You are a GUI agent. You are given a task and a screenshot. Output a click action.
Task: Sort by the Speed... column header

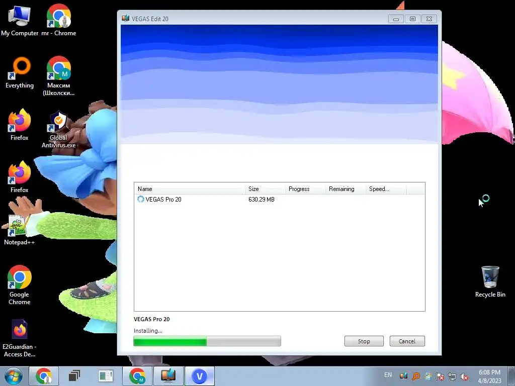tap(386, 189)
